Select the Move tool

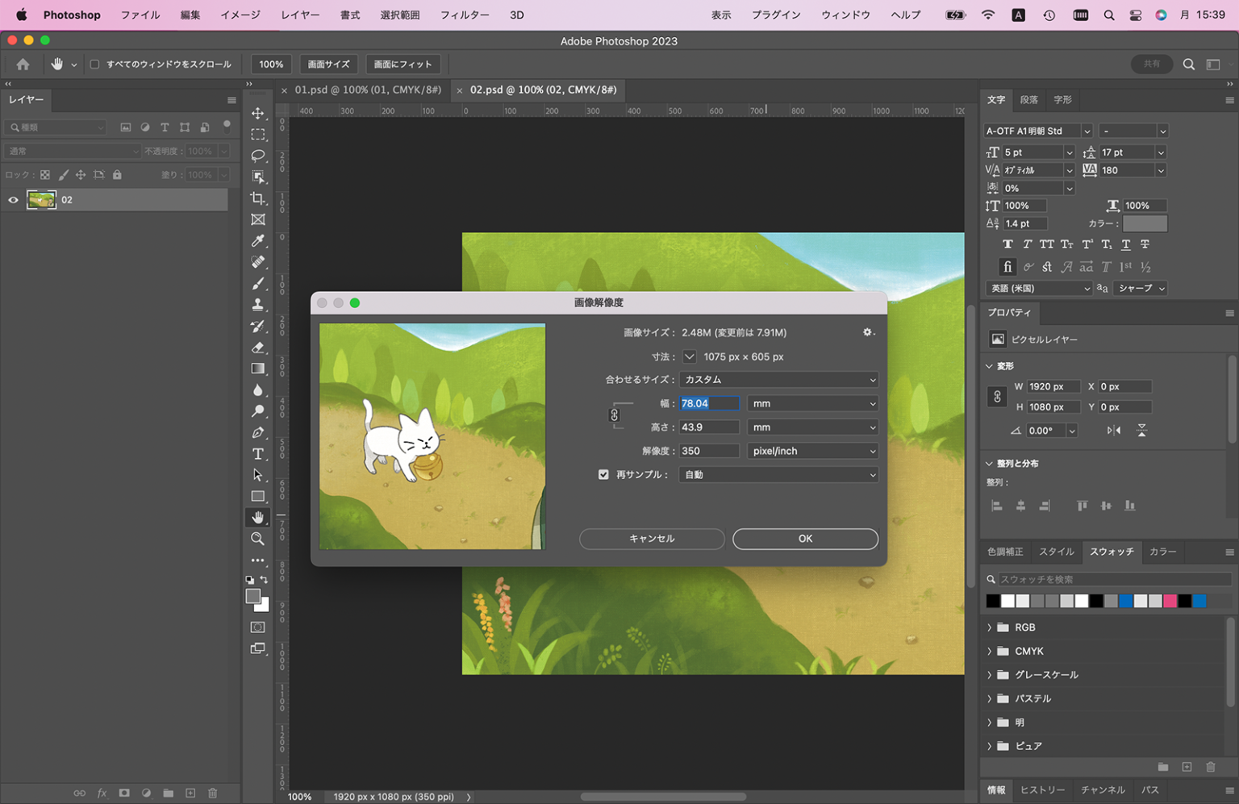(x=258, y=113)
